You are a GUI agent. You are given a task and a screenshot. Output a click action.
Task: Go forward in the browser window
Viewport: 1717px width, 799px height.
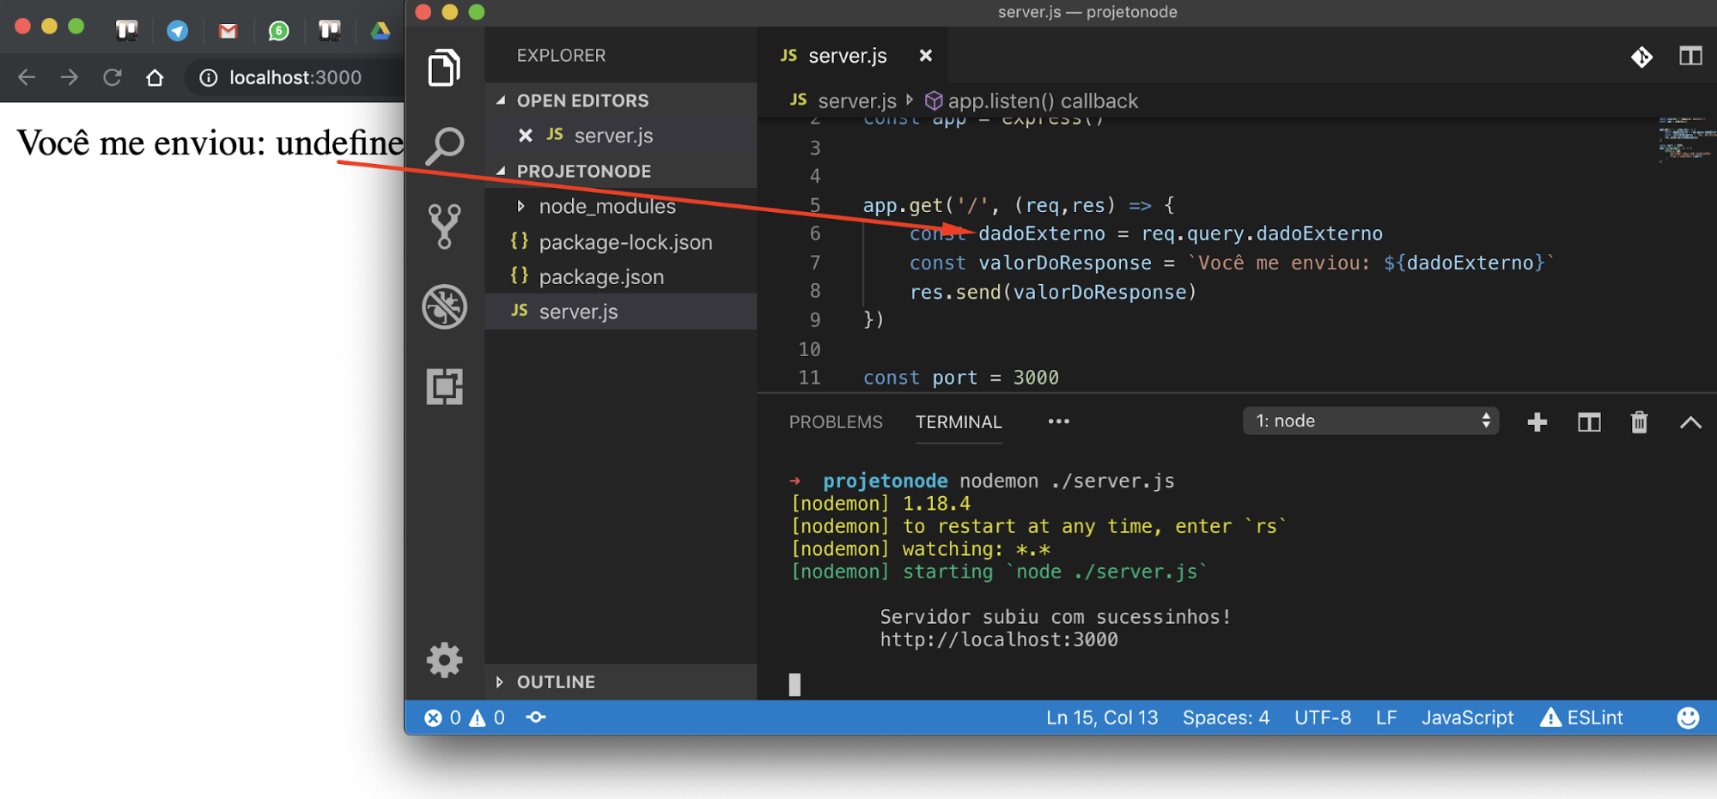click(70, 77)
